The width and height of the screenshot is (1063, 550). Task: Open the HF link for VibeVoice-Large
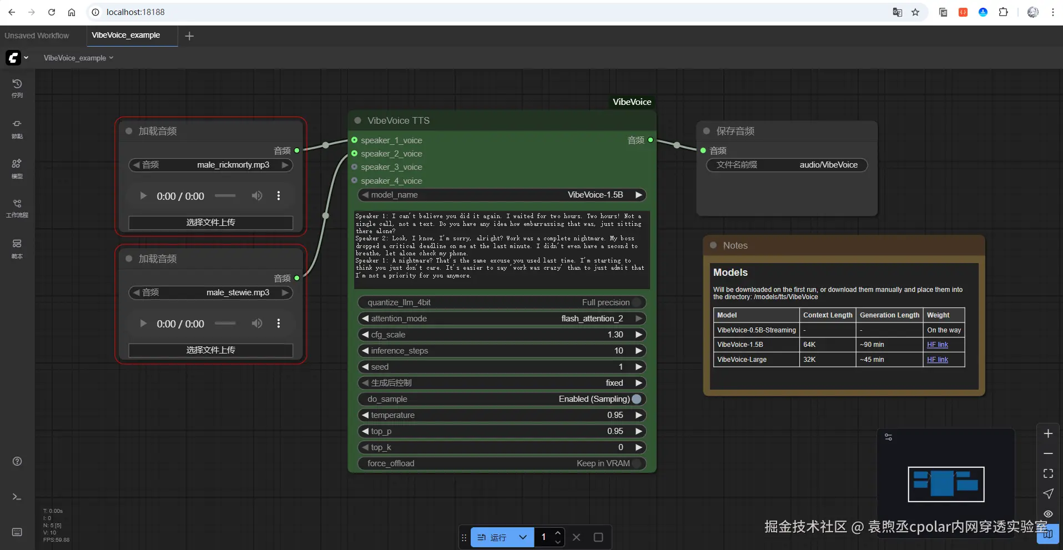pyautogui.click(x=938, y=360)
